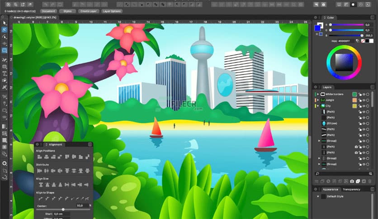Click the camera icon in Layers bottom toolbar
Screen dimensions: 378x219
click(352, 181)
